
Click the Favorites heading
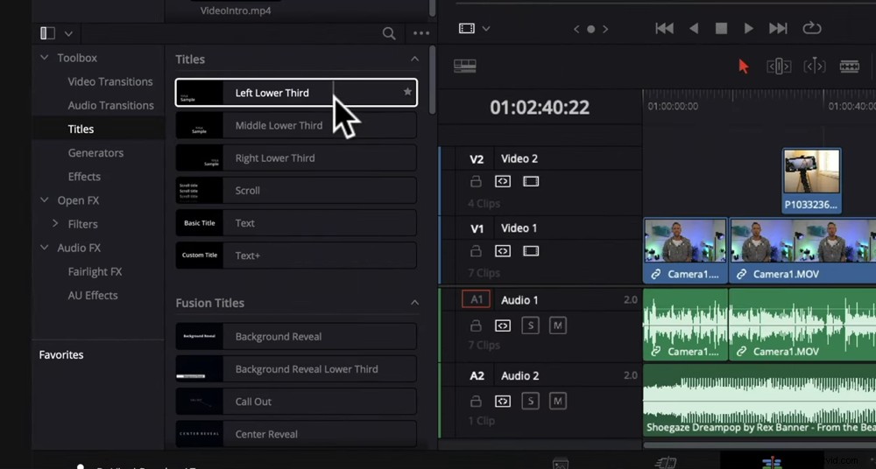pyautogui.click(x=61, y=354)
